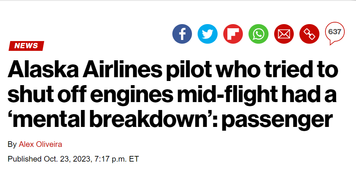
Task: Email the article using envelope icon
Action: [x=284, y=34]
